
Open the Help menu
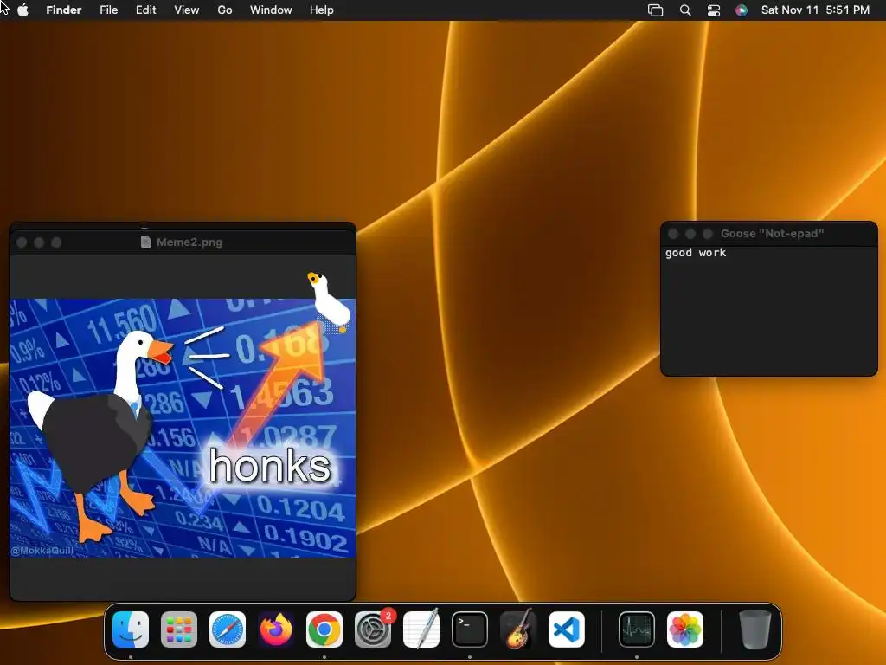click(322, 10)
